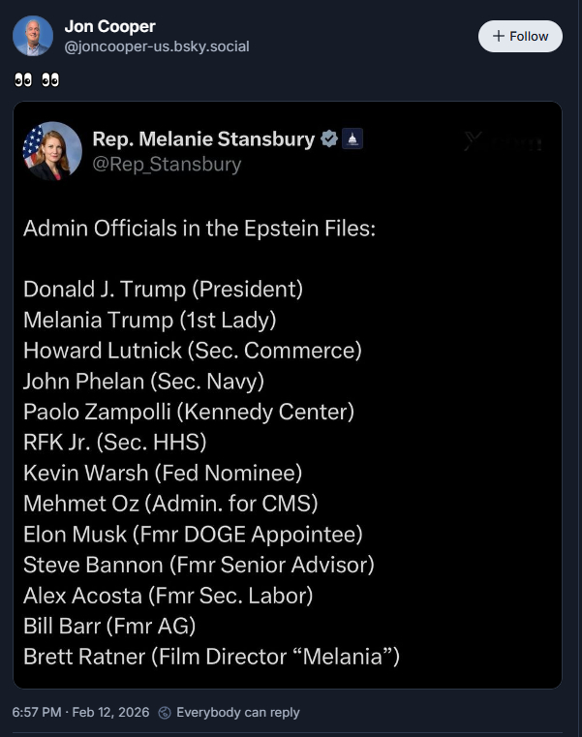
Task: Click the Admin Officials in the Epstein Files heading
Action: pyautogui.click(x=199, y=230)
